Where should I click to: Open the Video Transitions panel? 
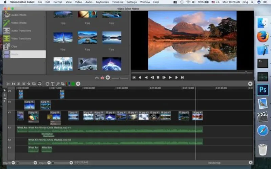21,39
